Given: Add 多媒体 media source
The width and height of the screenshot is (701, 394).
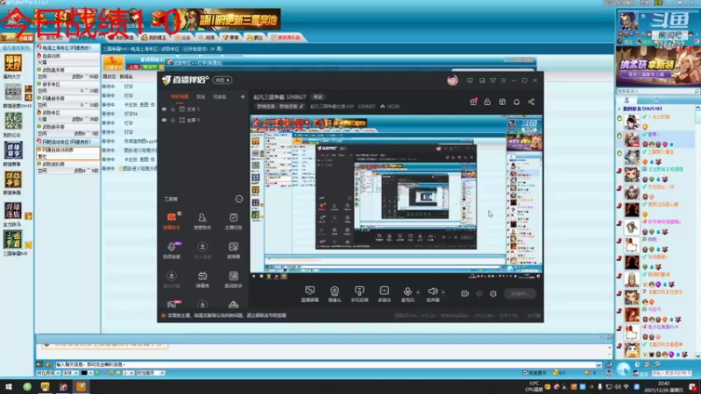Looking at the screenshot, I should (384, 294).
